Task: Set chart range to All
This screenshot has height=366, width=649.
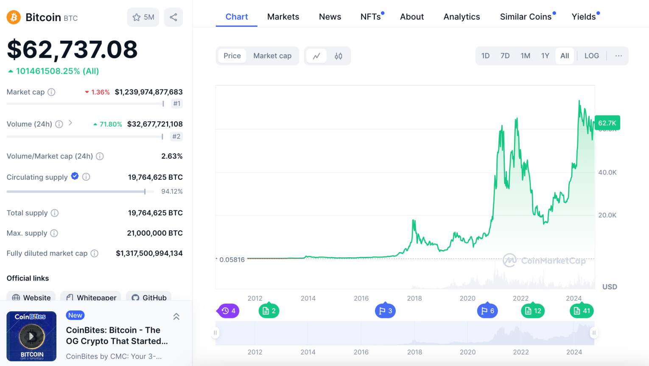Action: 565,56
